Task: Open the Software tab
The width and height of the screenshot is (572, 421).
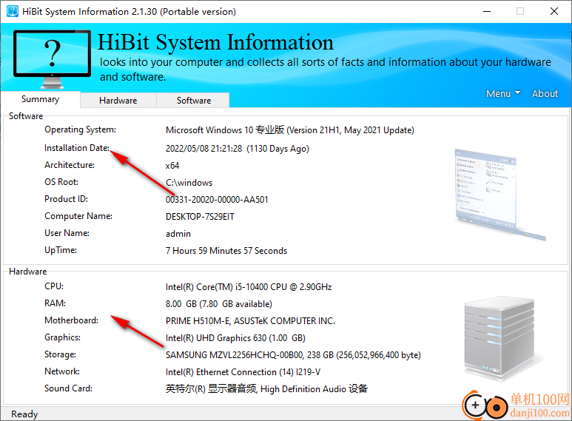Action: tap(194, 101)
